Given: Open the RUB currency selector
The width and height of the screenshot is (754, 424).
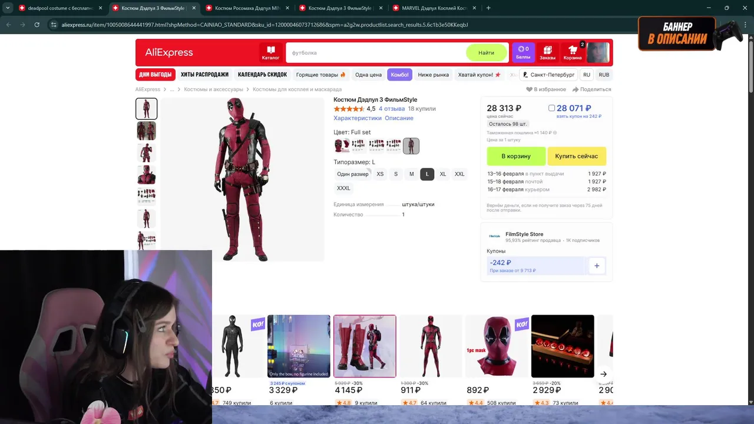Looking at the screenshot, I should [604, 75].
